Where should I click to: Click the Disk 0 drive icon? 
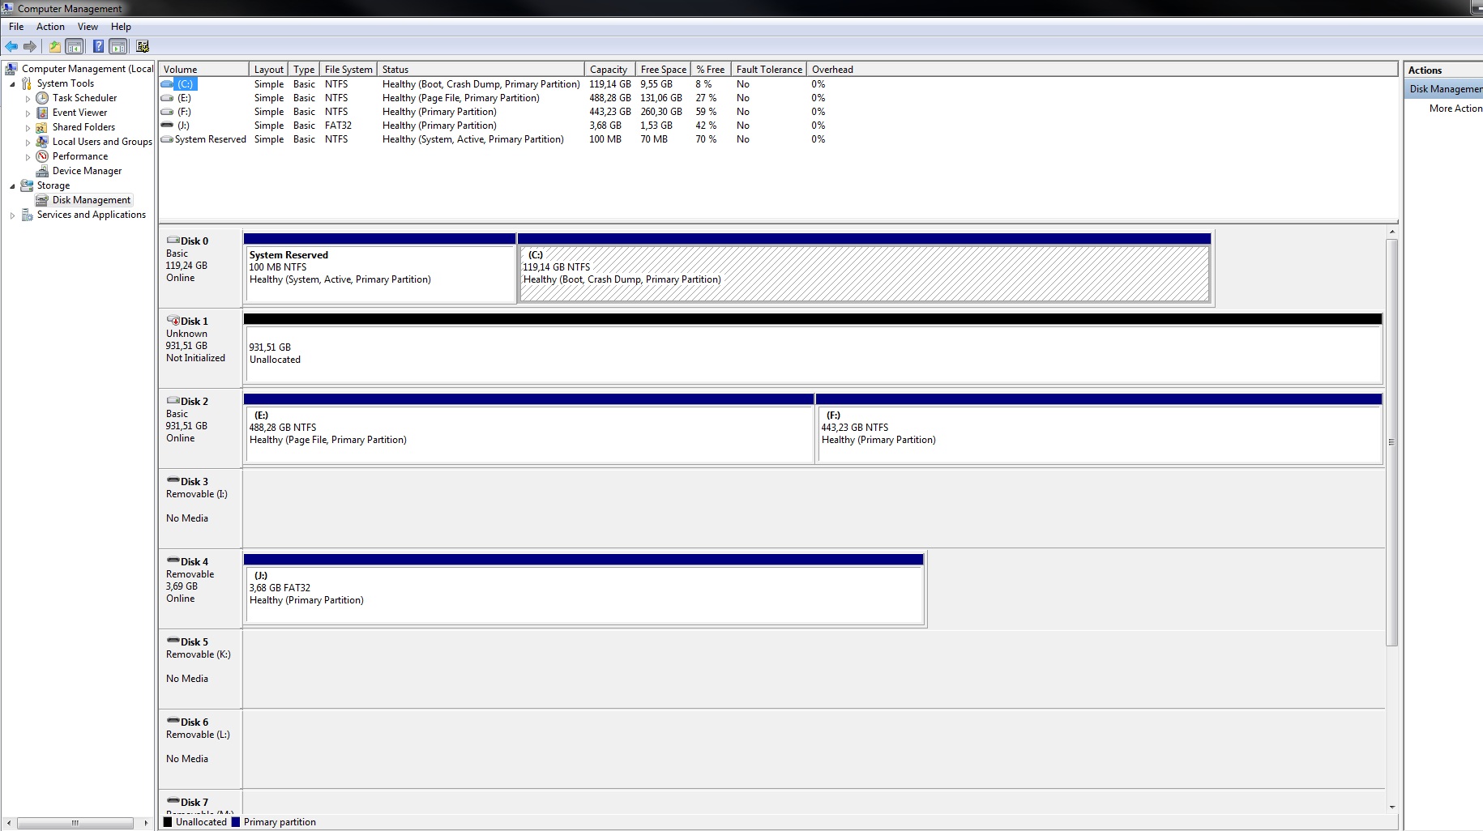pos(173,241)
